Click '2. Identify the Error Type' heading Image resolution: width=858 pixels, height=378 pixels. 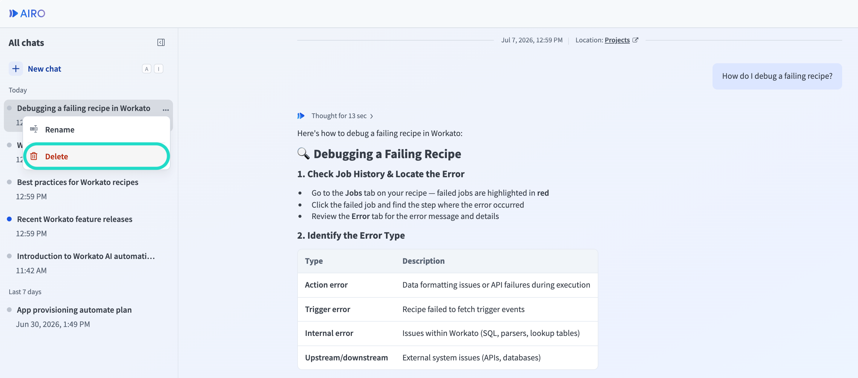pyautogui.click(x=351, y=235)
